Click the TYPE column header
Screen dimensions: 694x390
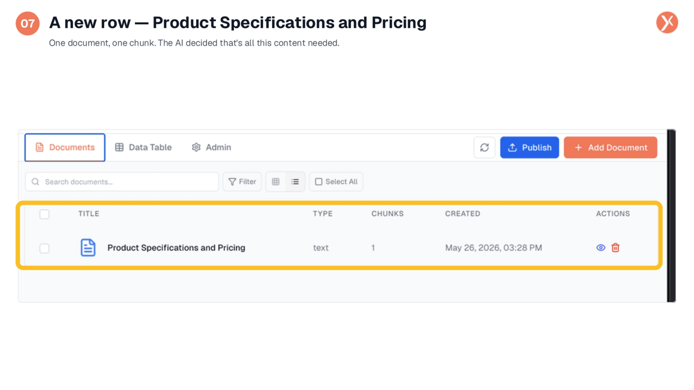click(323, 214)
